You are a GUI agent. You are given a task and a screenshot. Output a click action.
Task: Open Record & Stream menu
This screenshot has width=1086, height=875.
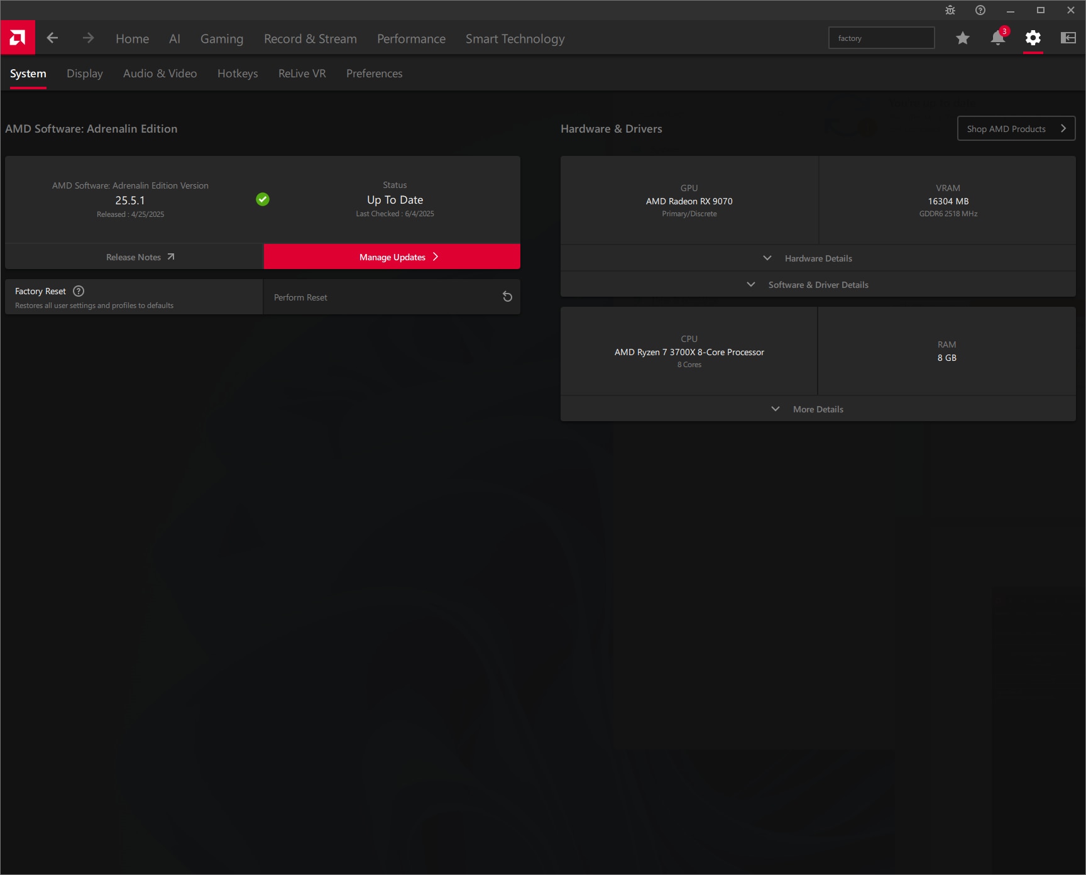pos(310,38)
